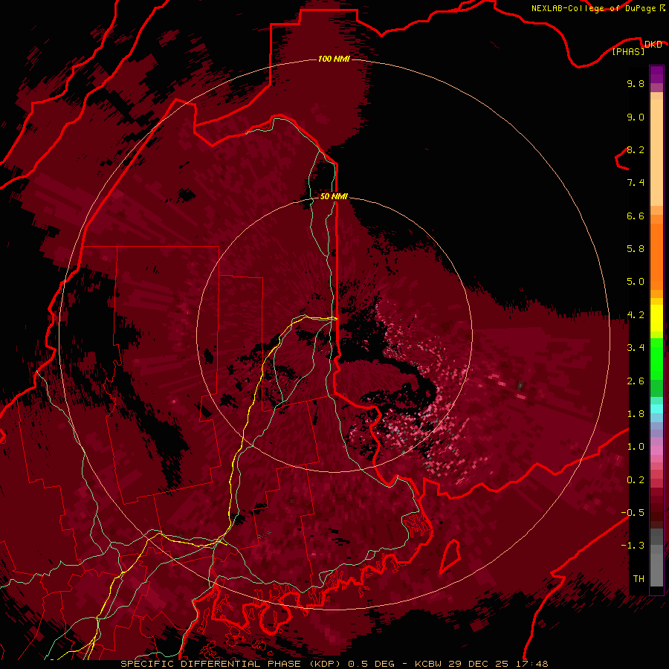Screen dimensions: 669x669
Task: Click the yellow segment of the color bar
Action: tap(656, 318)
